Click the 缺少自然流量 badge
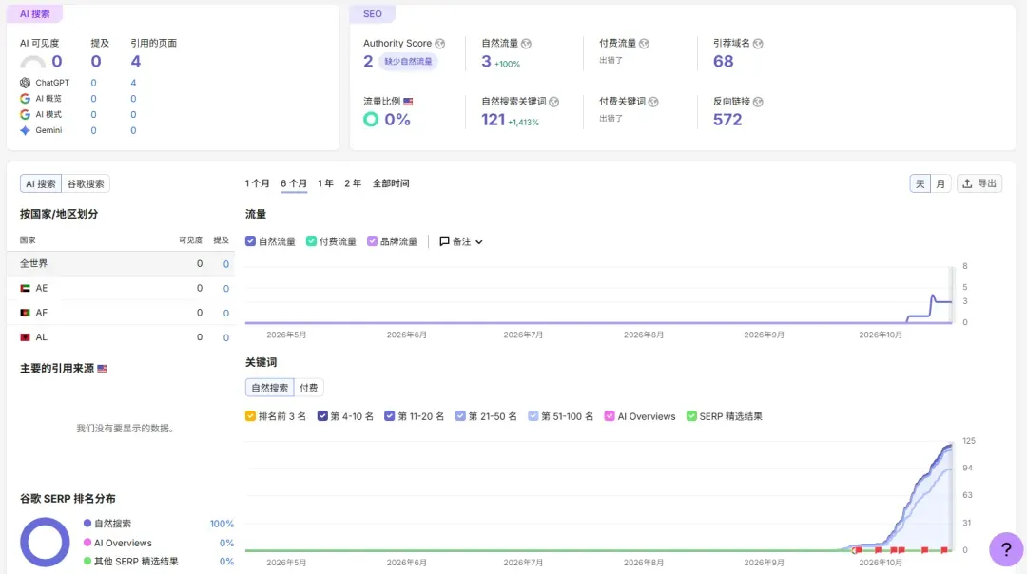Image resolution: width=1027 pixels, height=574 pixels. tap(408, 62)
